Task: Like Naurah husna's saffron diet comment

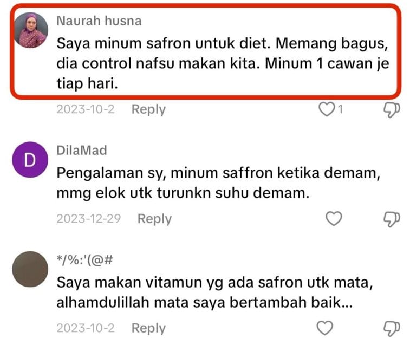Action: point(326,110)
